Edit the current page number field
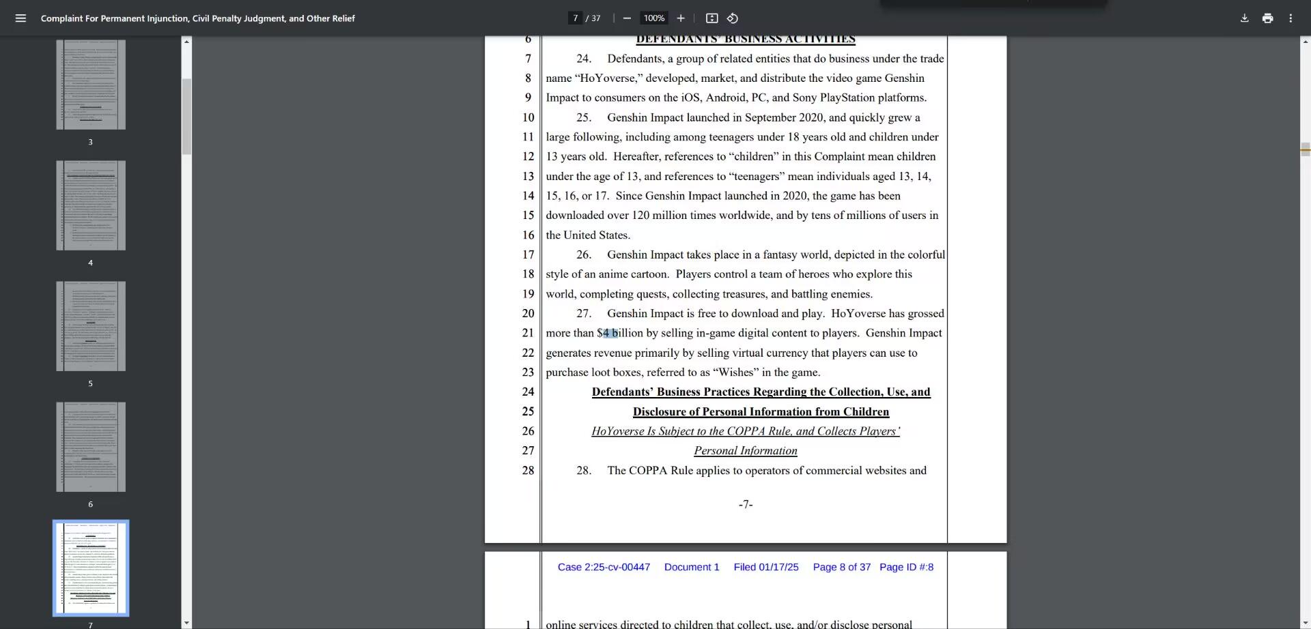This screenshot has height=629, width=1311. click(x=576, y=18)
